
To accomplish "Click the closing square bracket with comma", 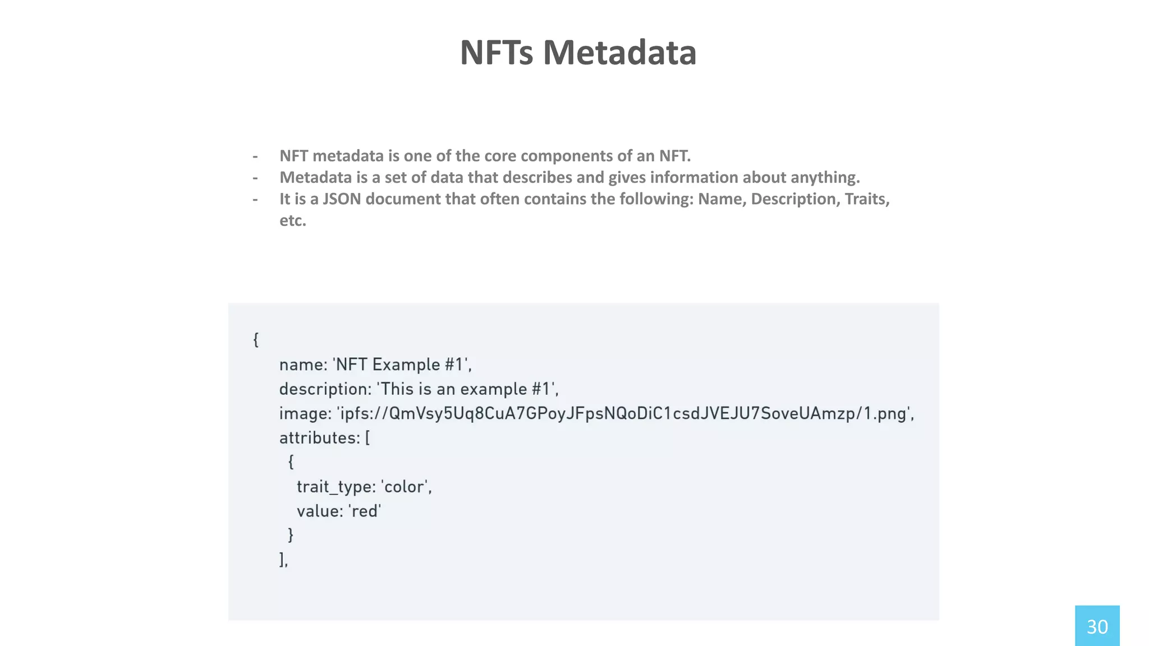I will [283, 559].
